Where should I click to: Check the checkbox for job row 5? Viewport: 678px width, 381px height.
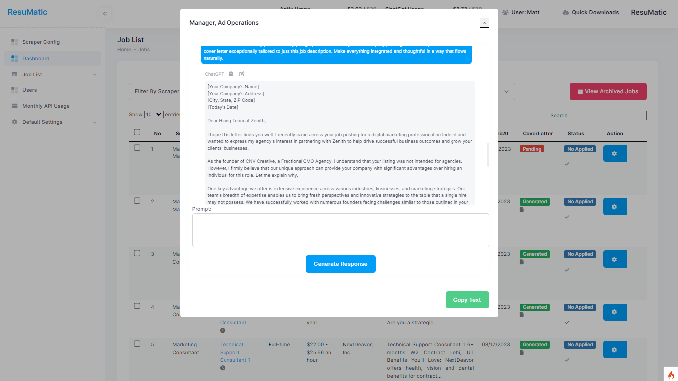click(137, 344)
